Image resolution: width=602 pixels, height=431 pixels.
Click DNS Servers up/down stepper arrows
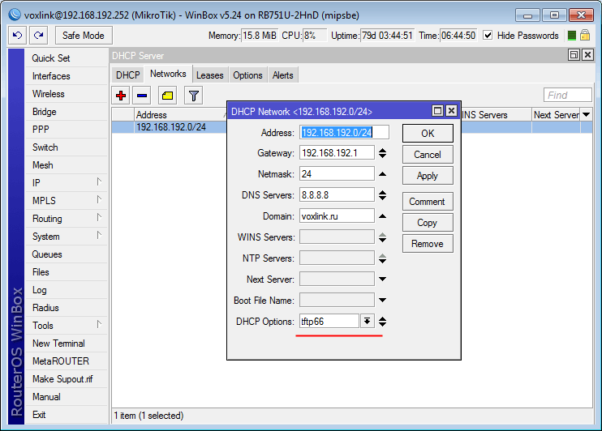coord(382,195)
